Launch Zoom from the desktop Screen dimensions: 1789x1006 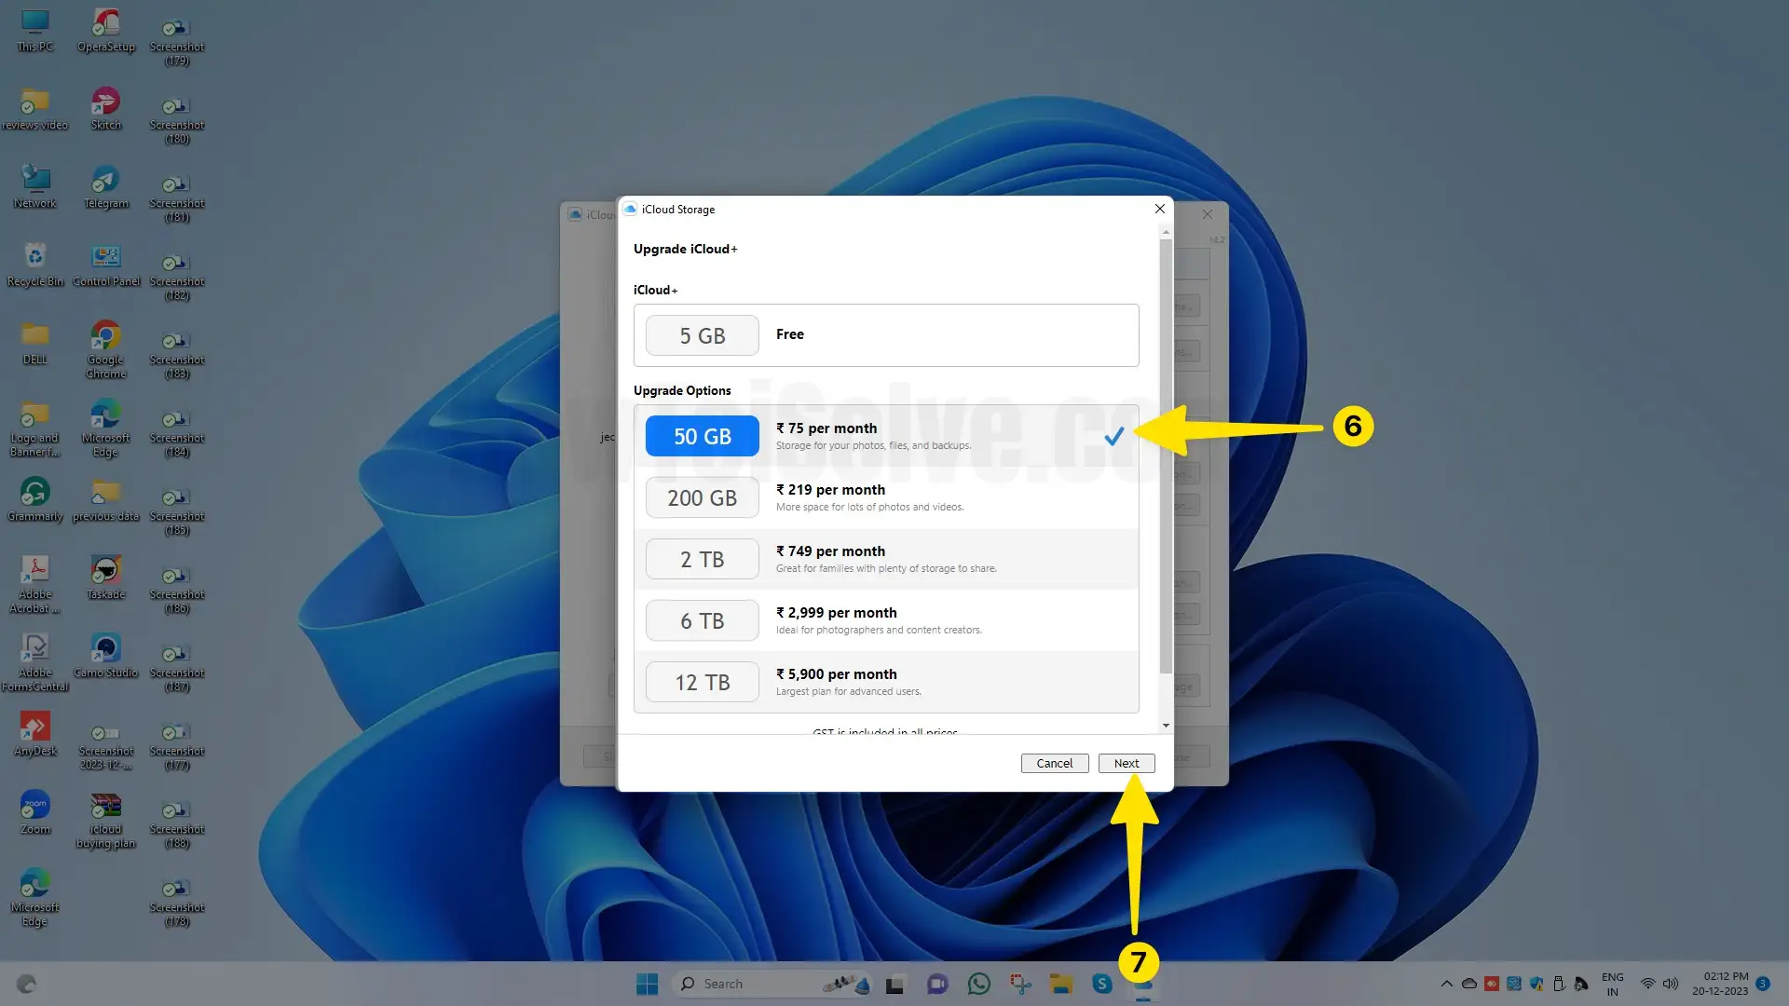[x=34, y=803]
